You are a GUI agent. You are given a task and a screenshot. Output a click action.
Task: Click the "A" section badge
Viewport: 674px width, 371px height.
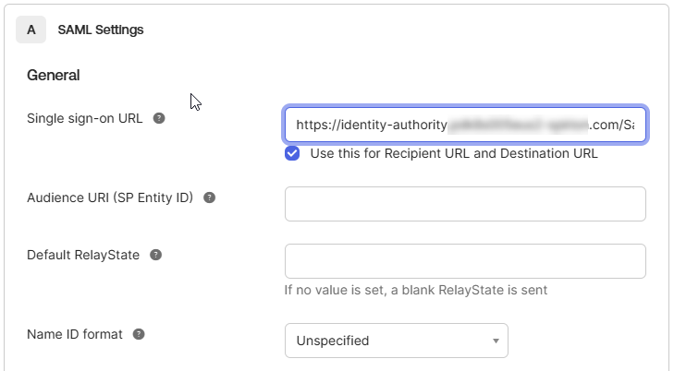coord(31,30)
